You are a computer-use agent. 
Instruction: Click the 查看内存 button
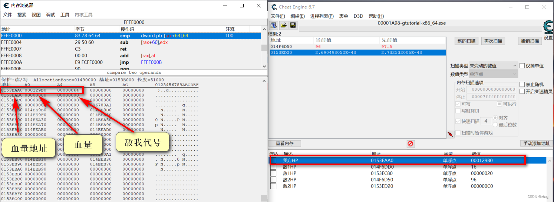click(x=285, y=144)
